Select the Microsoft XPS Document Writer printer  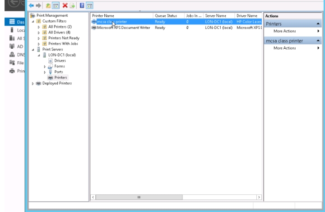(122, 28)
